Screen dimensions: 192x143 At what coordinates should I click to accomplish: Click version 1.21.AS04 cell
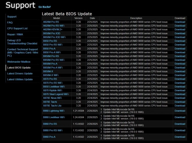coord(78,111)
